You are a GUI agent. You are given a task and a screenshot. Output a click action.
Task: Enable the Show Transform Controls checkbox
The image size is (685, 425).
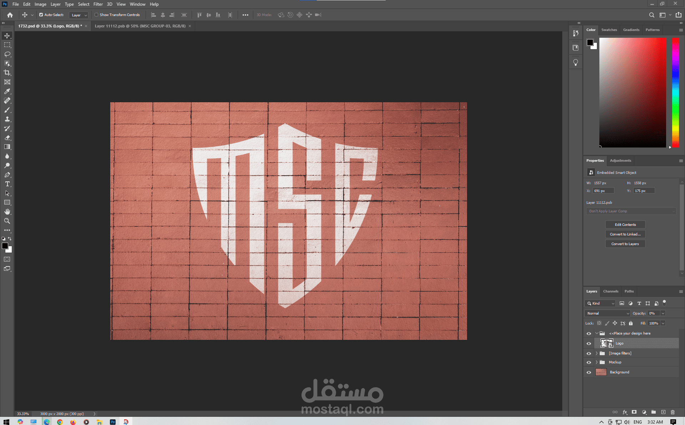click(96, 15)
